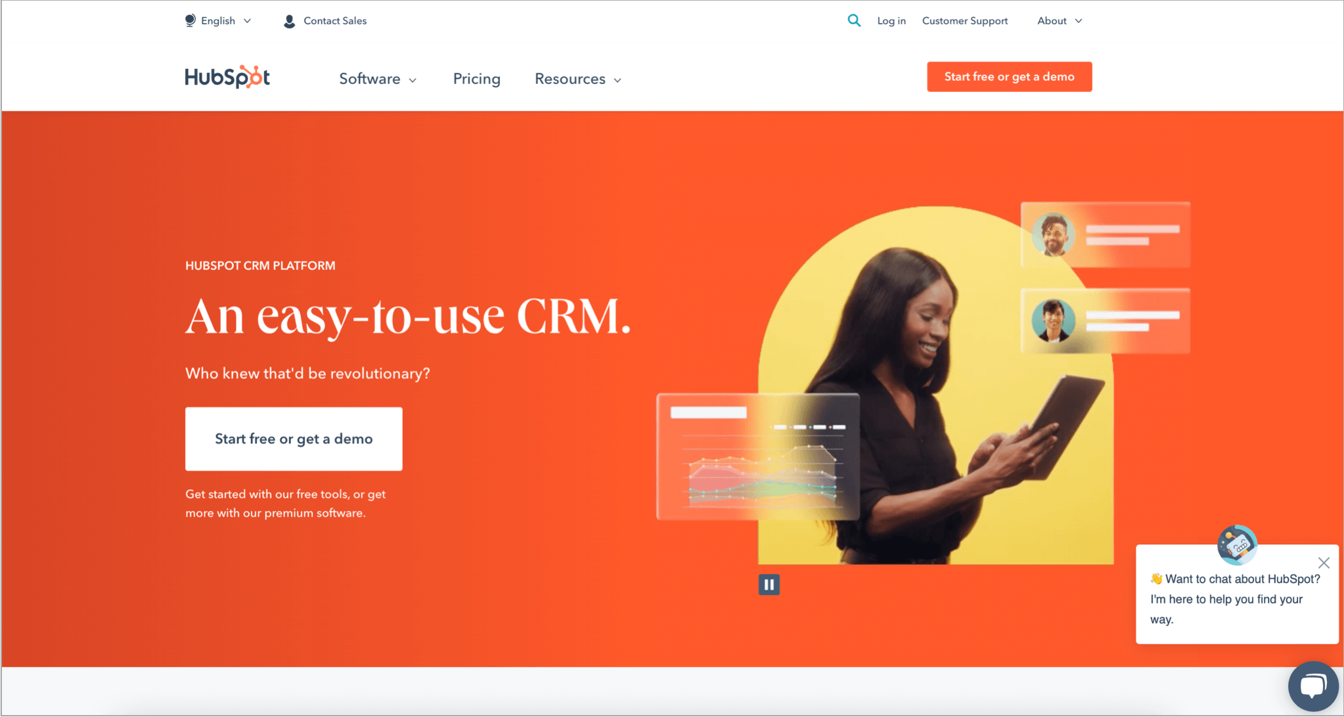Click the Pricing menu item
The height and width of the screenshot is (717, 1344).
[x=478, y=79]
